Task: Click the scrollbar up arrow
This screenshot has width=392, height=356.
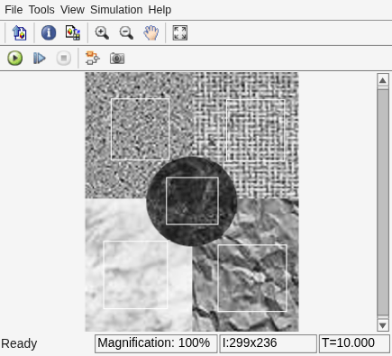Action: point(383,80)
